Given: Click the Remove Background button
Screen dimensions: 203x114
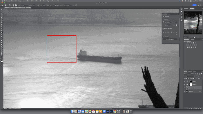Looking at the screenshot, I should (170, 39).
